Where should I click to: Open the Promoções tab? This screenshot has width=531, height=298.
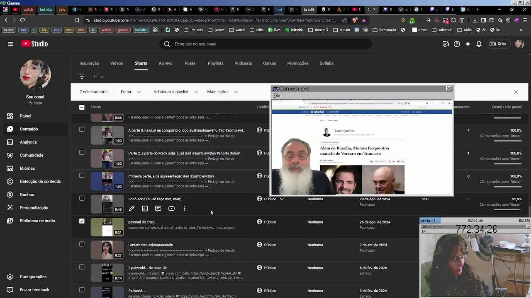pos(298,63)
